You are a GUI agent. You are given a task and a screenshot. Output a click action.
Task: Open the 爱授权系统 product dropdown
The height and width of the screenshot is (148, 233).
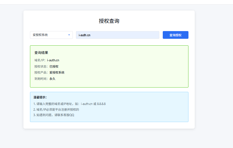tap(49, 35)
